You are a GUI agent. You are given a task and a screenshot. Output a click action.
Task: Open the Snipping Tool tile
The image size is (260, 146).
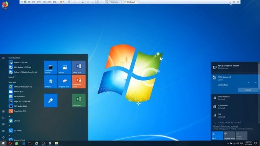65,82
